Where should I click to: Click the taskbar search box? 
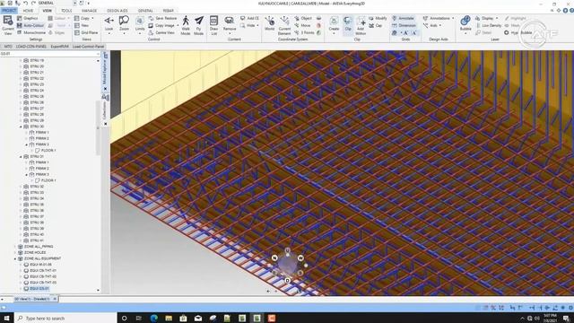click(65, 318)
